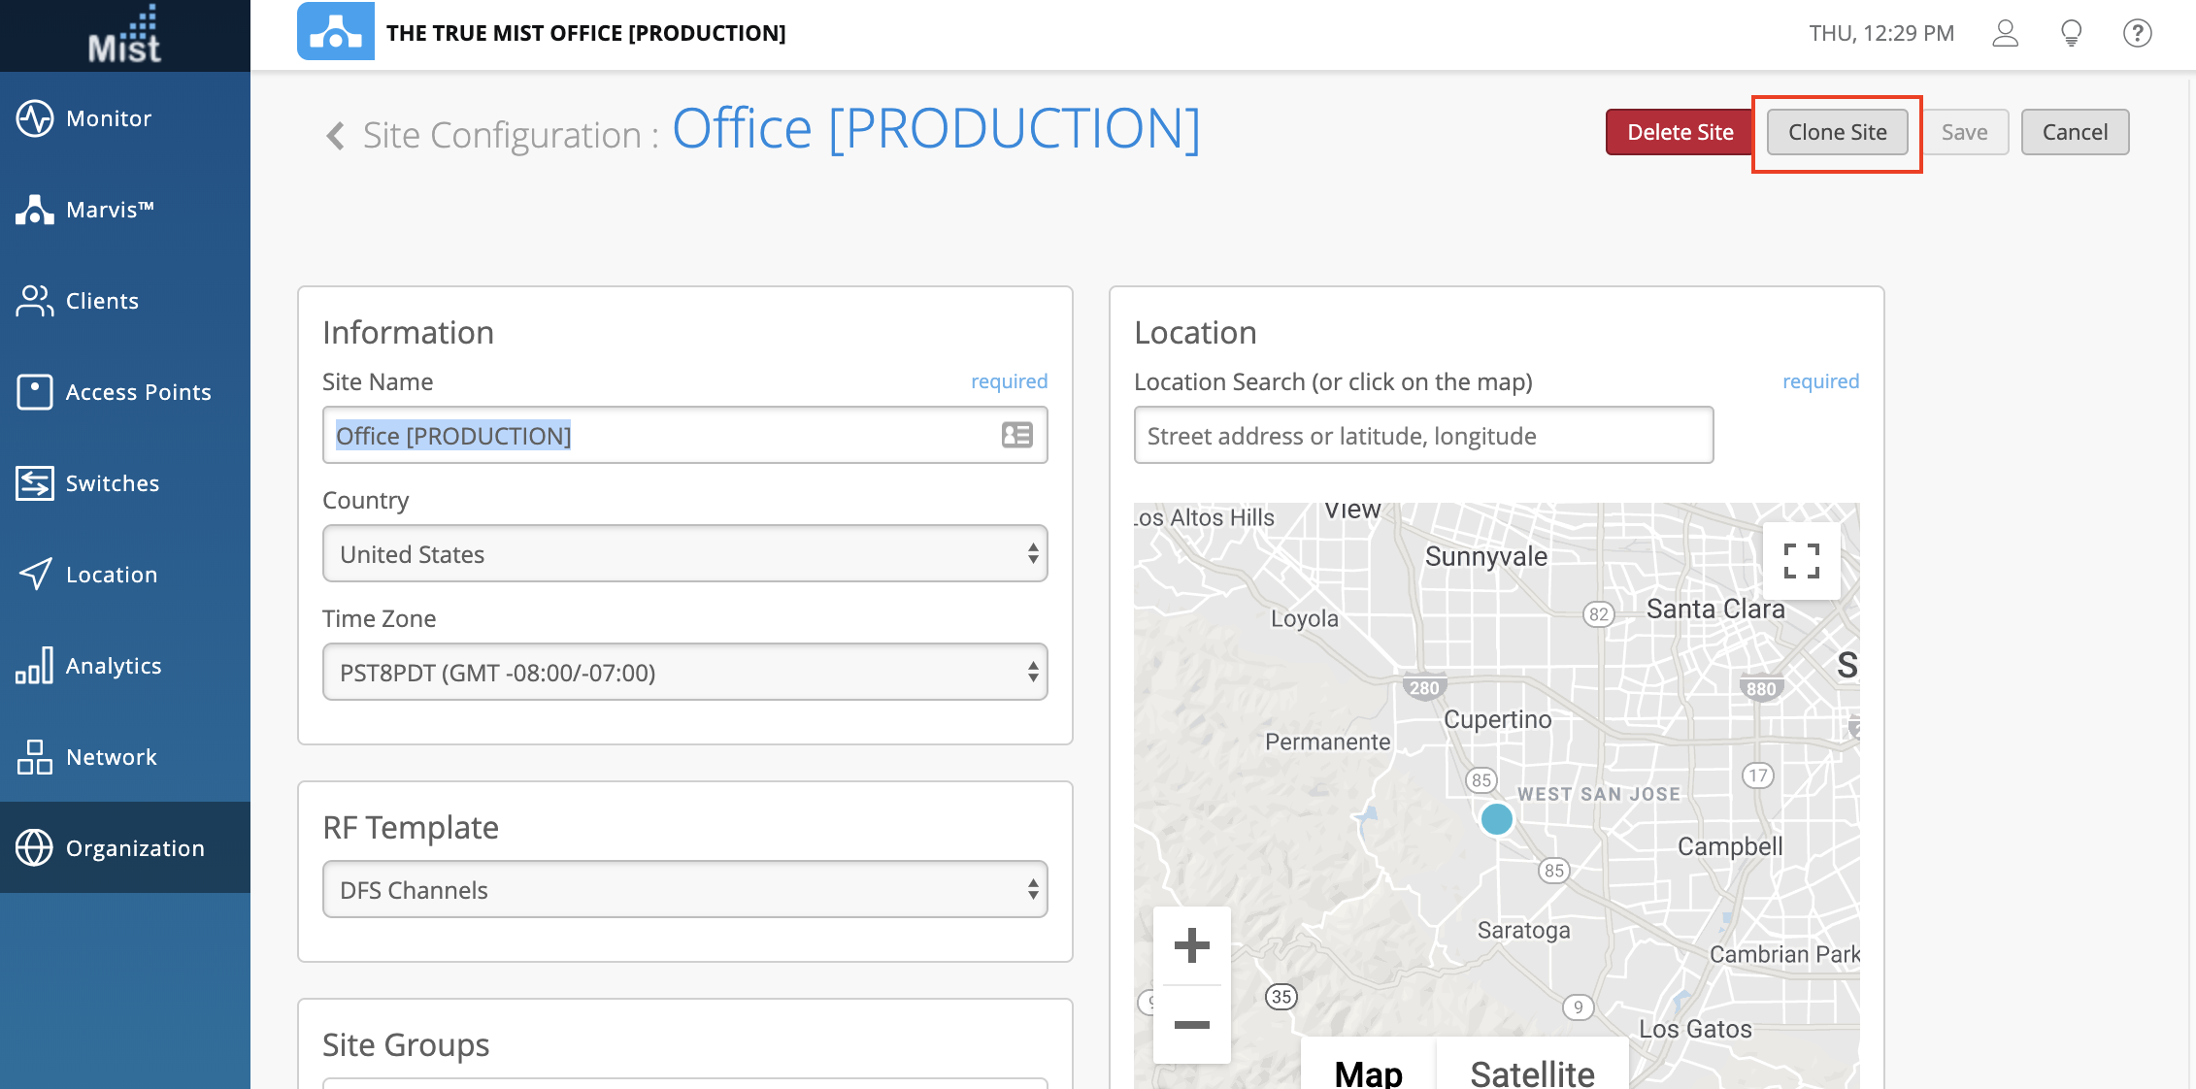This screenshot has height=1089, width=2196.
Task: Open the Switches sidebar icon
Action: click(x=35, y=483)
